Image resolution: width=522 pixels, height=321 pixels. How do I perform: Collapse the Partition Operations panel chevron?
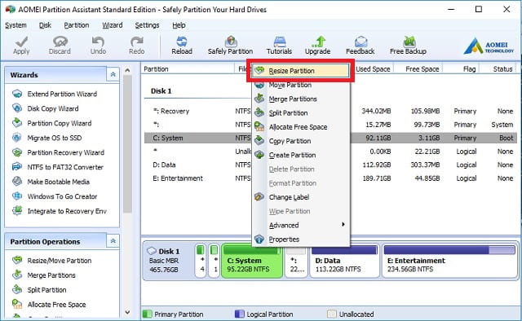coord(113,241)
